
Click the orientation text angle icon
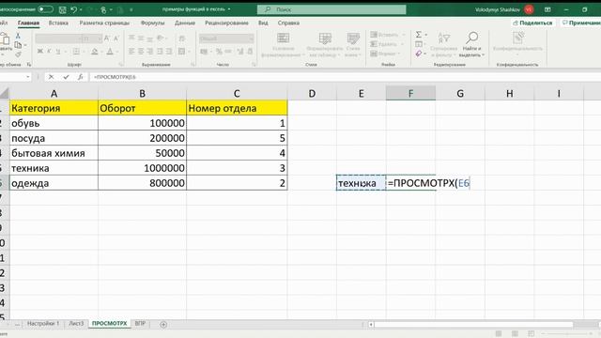point(161,38)
